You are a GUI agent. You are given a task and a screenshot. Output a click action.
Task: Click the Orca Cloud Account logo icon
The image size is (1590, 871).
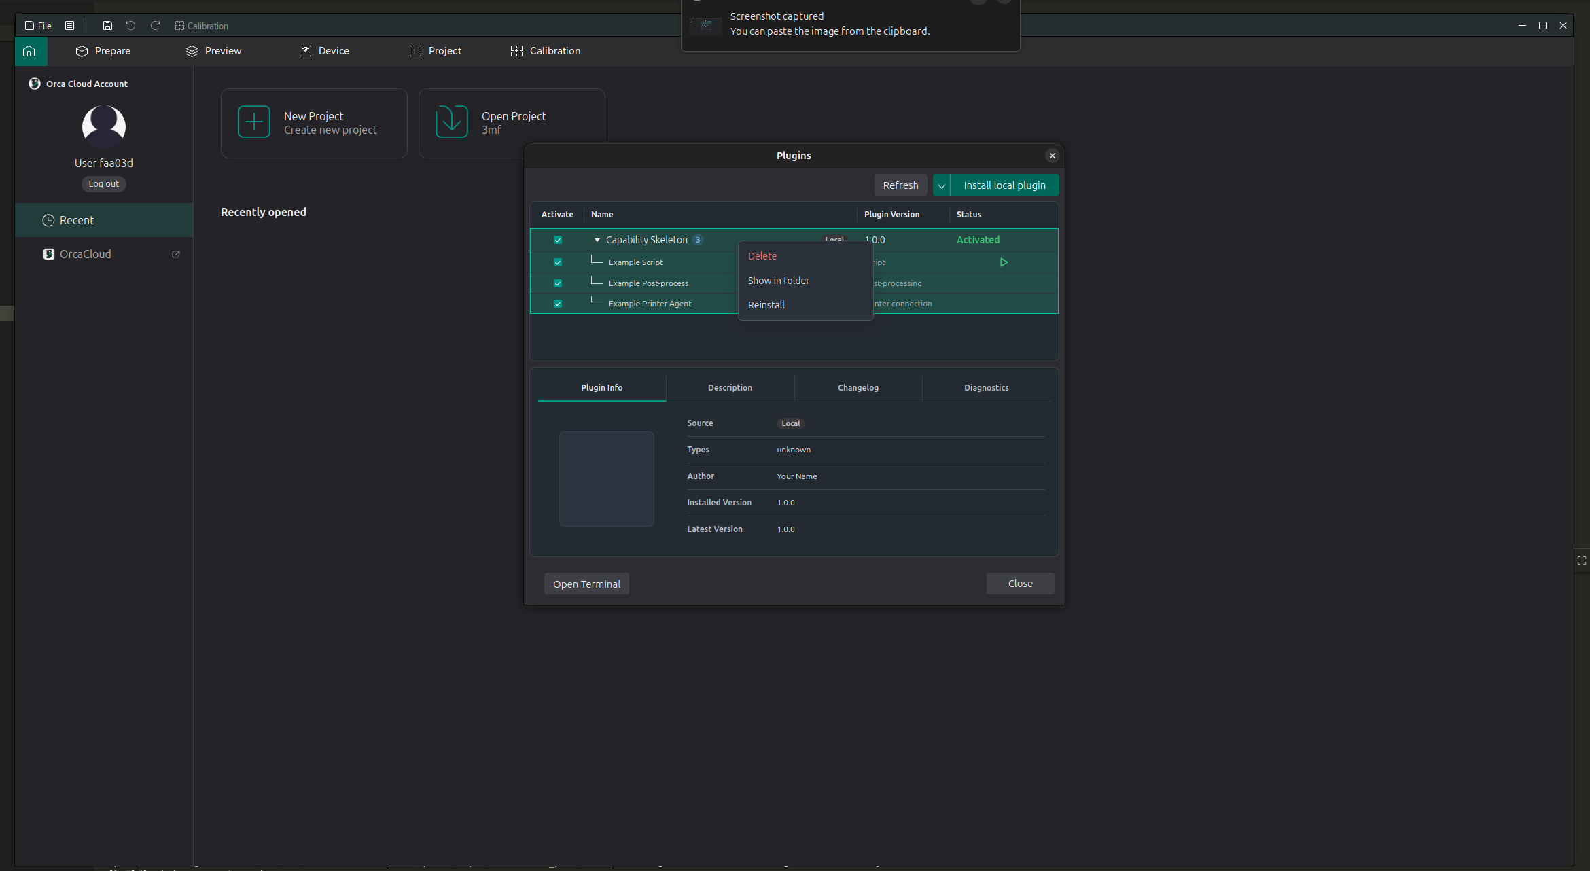(35, 84)
